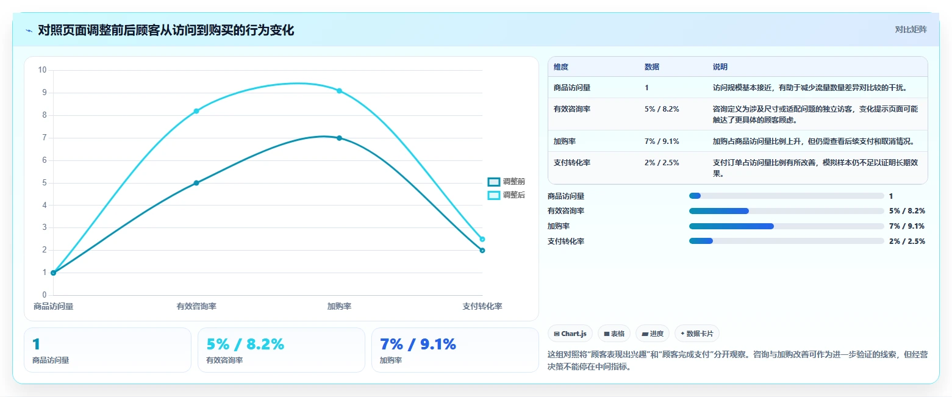The width and height of the screenshot is (952, 397).
Task: Click the 调整后 data point at 有效咨询率
Action: pyautogui.click(x=196, y=111)
